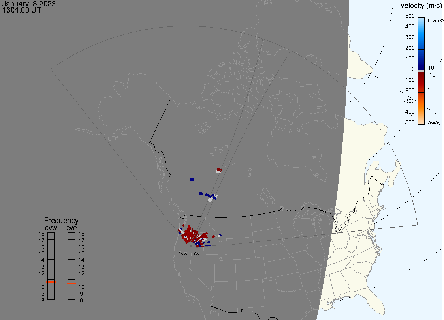Click the cvw heading above the frequency bar
Screen dimensions: 444x320
click(51, 228)
